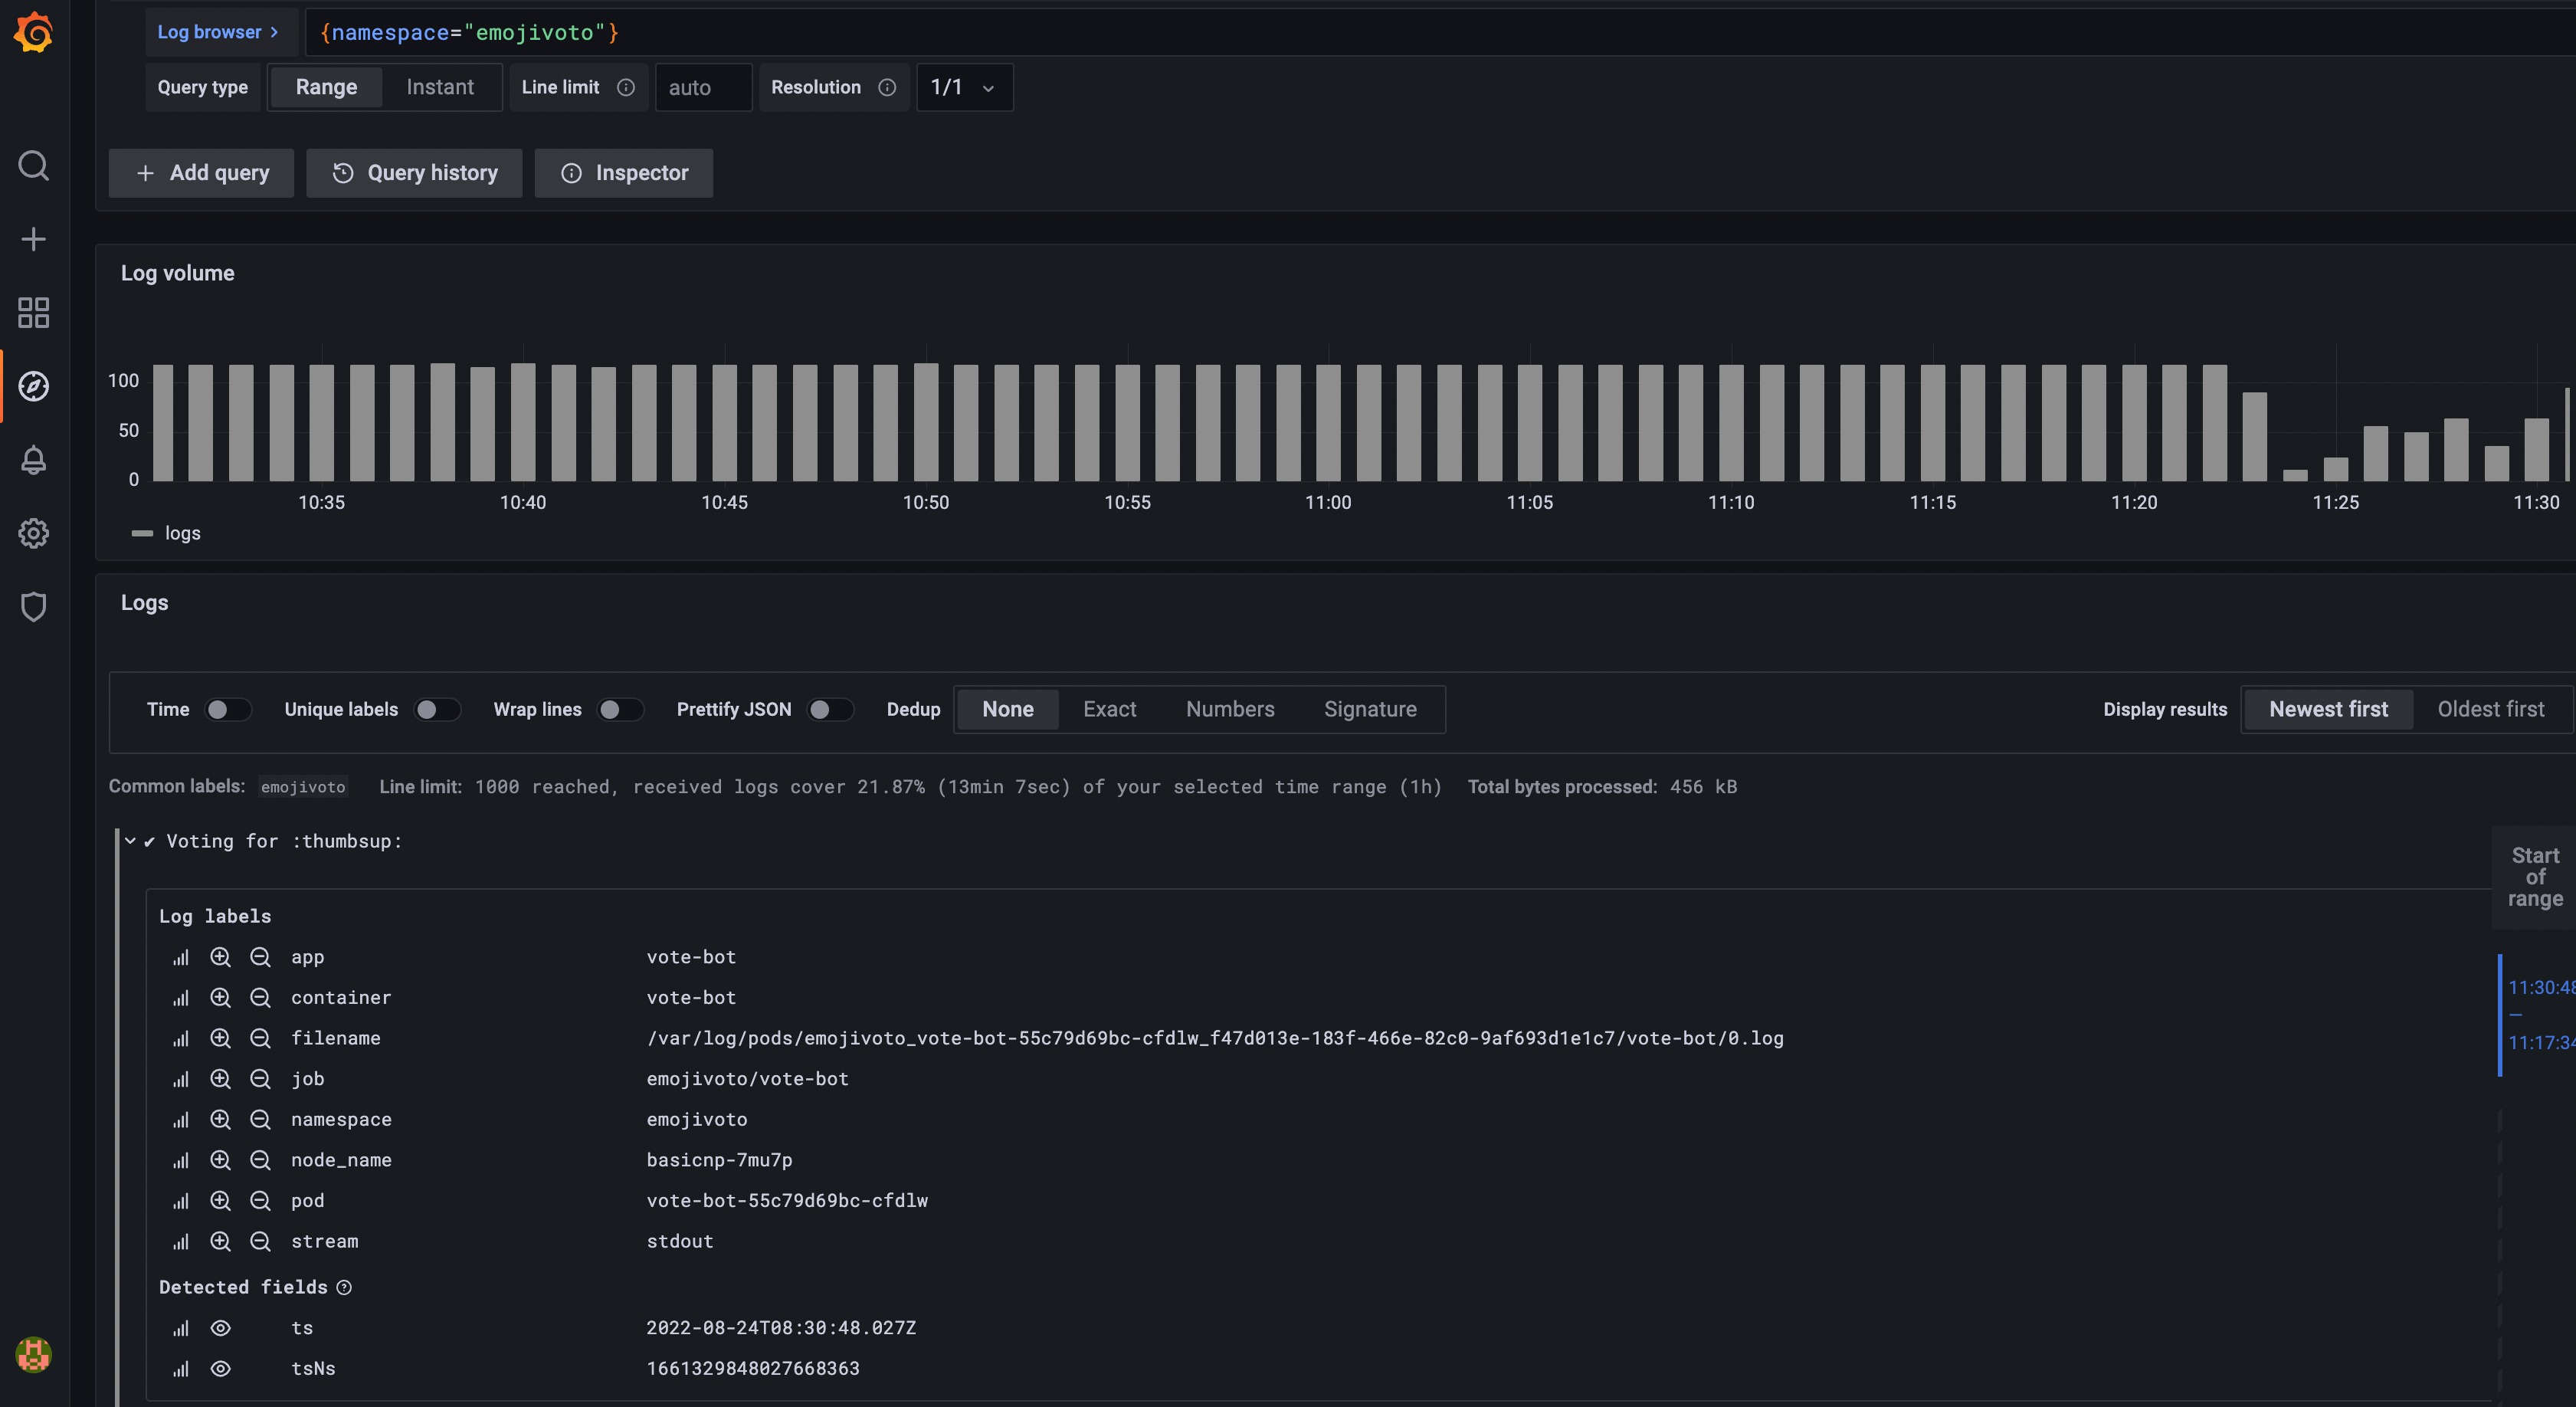Click tsNs value 1661329848027668363
The width and height of the screenshot is (2576, 1407).
(753, 1369)
